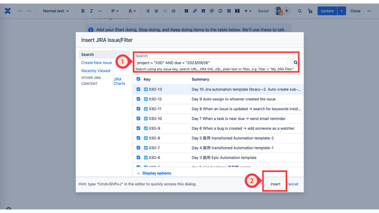Switch to Create New Issue
Image resolution: width=379 pixels, height=213 pixels.
pyautogui.click(x=97, y=62)
